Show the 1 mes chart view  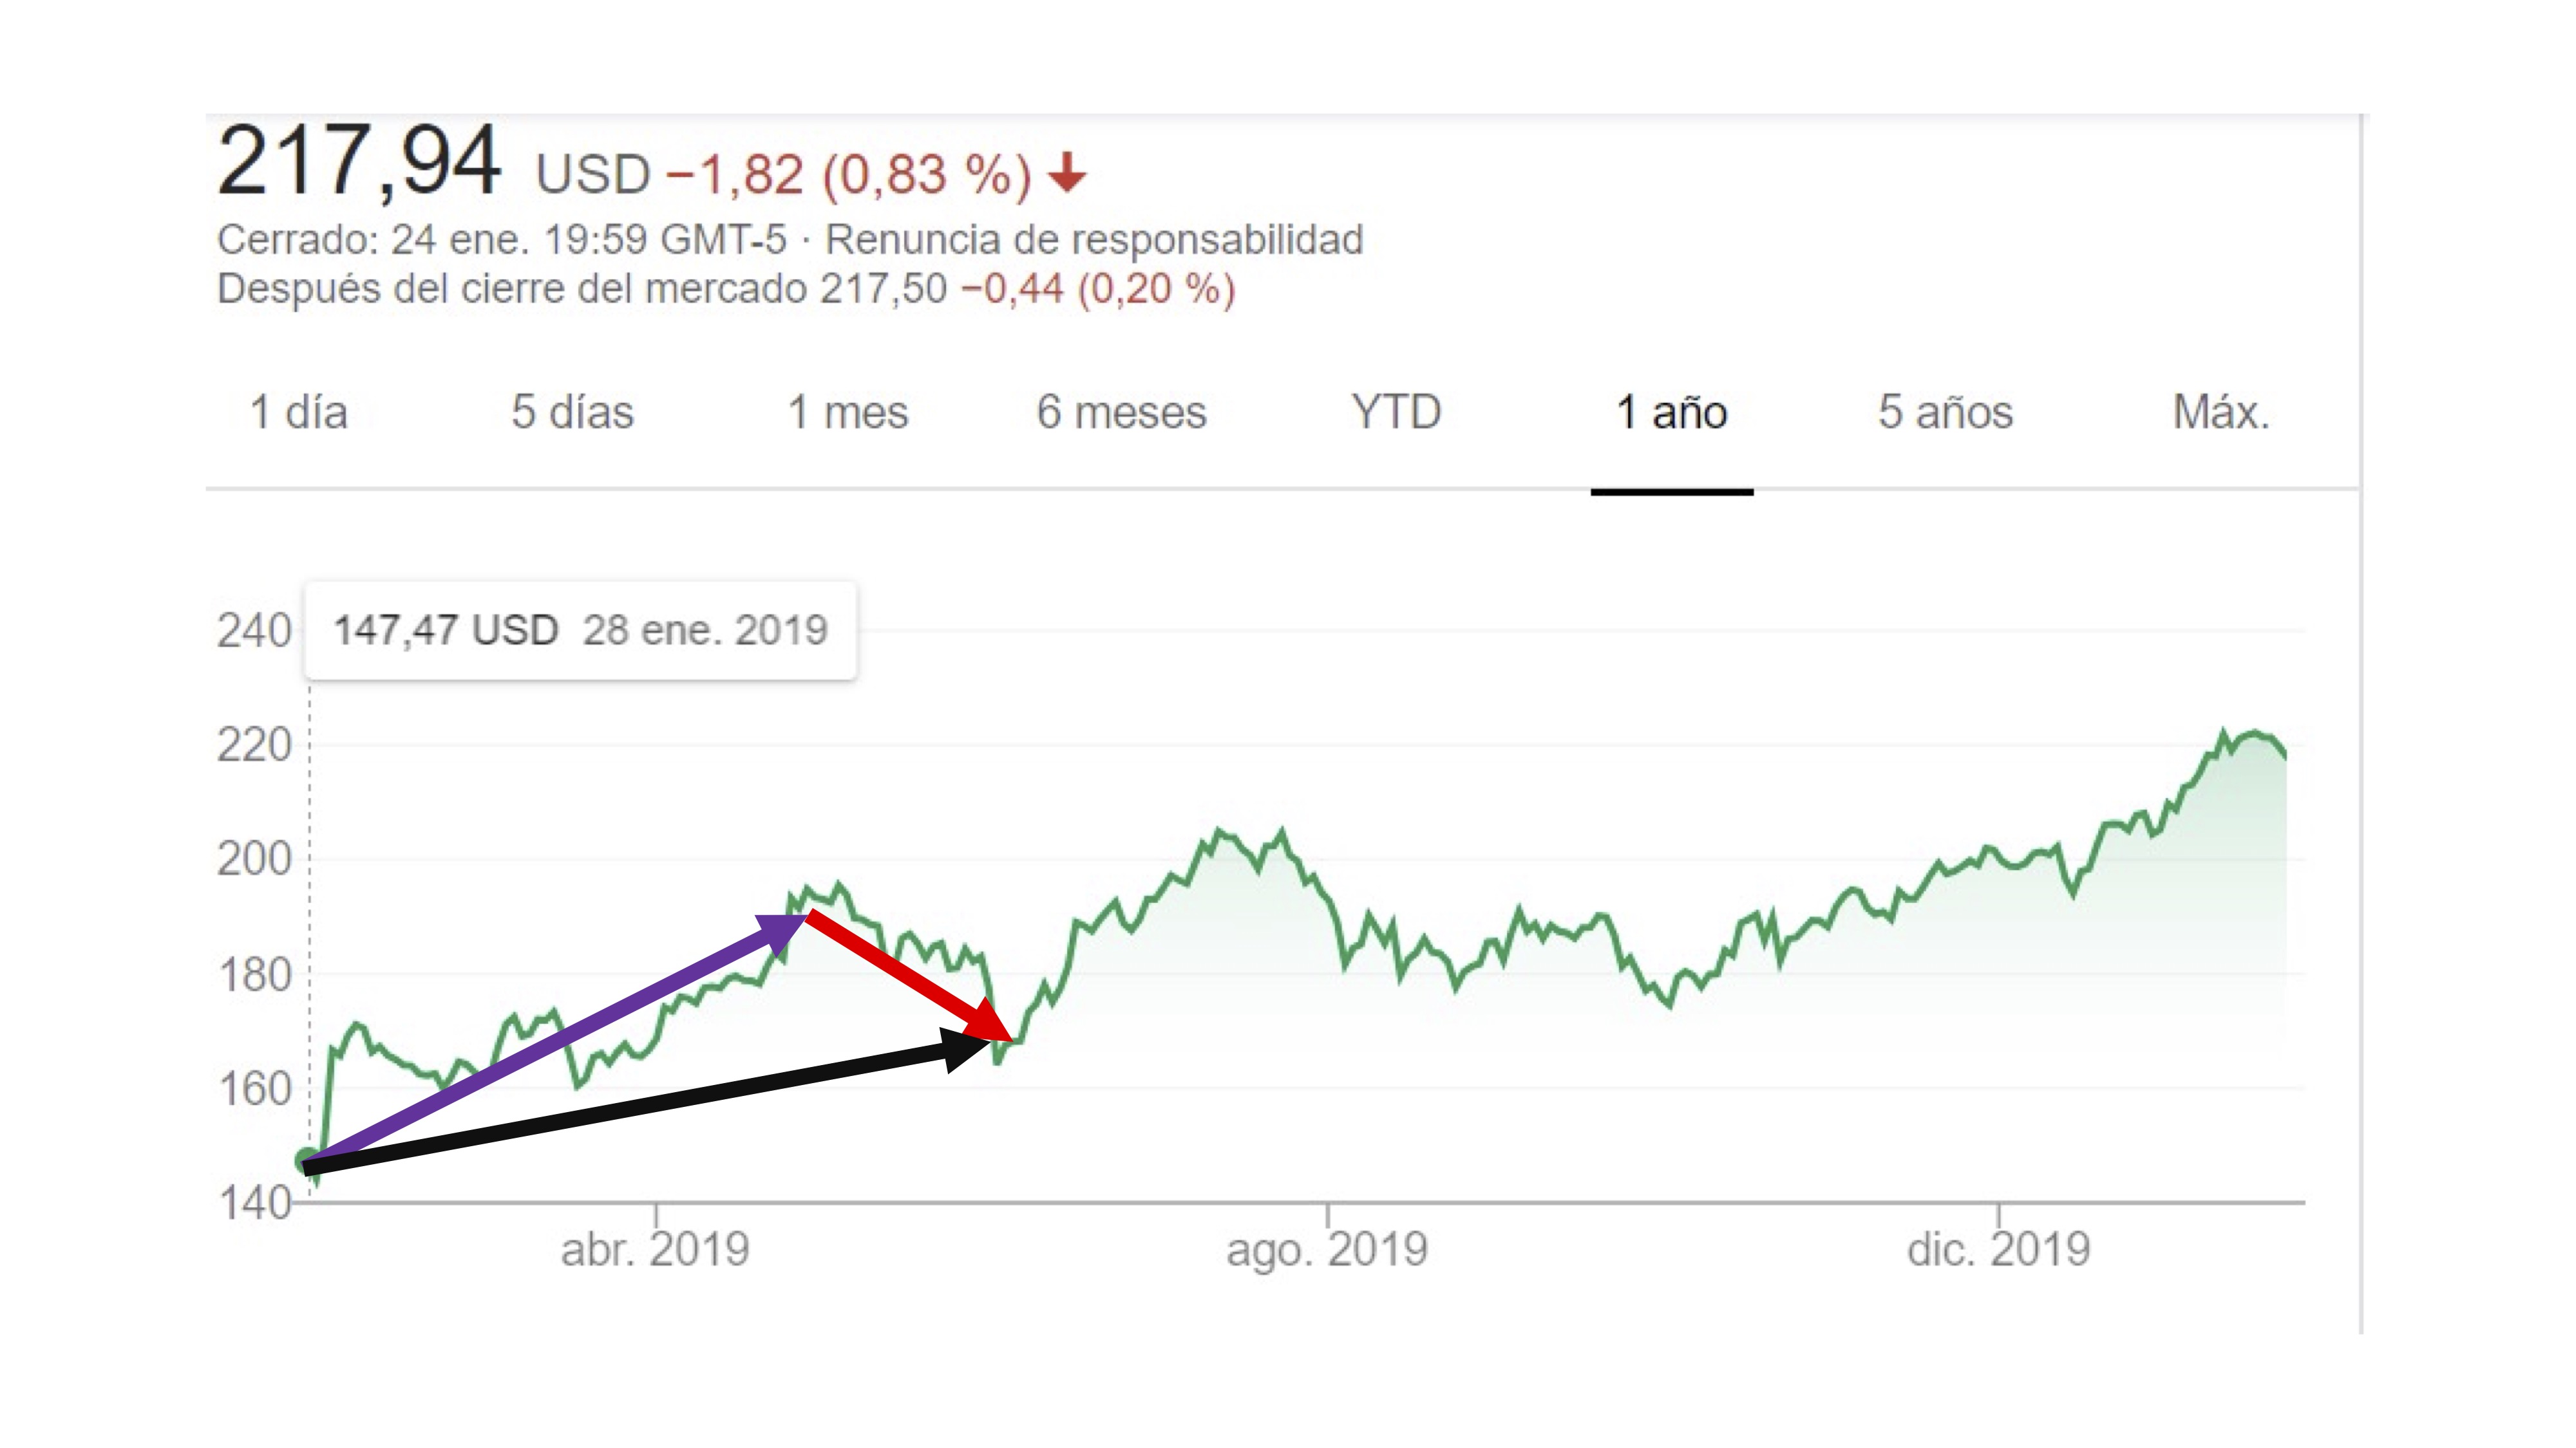(x=848, y=412)
